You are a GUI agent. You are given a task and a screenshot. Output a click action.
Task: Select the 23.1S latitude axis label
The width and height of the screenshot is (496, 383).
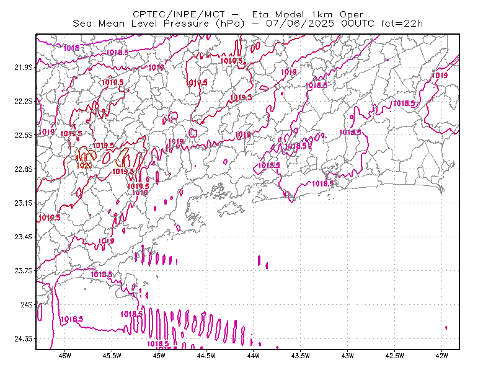point(24,203)
